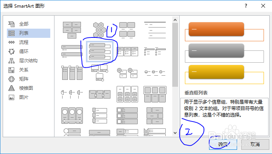The image size is (272, 154).
Task: Choose the Bending Picture Accent List layout
Action: (x=100, y=73)
